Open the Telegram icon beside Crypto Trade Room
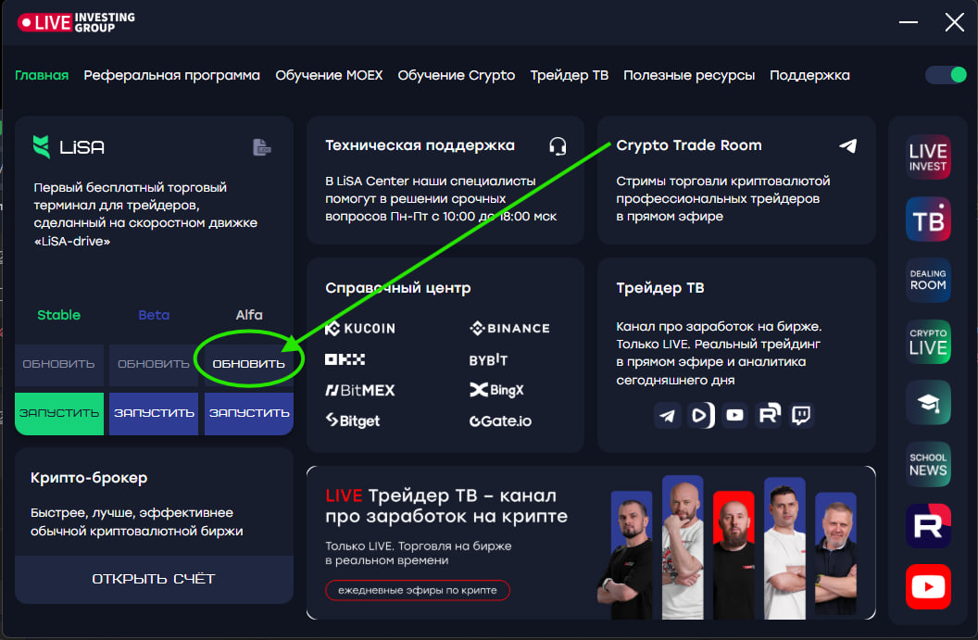 click(x=847, y=145)
